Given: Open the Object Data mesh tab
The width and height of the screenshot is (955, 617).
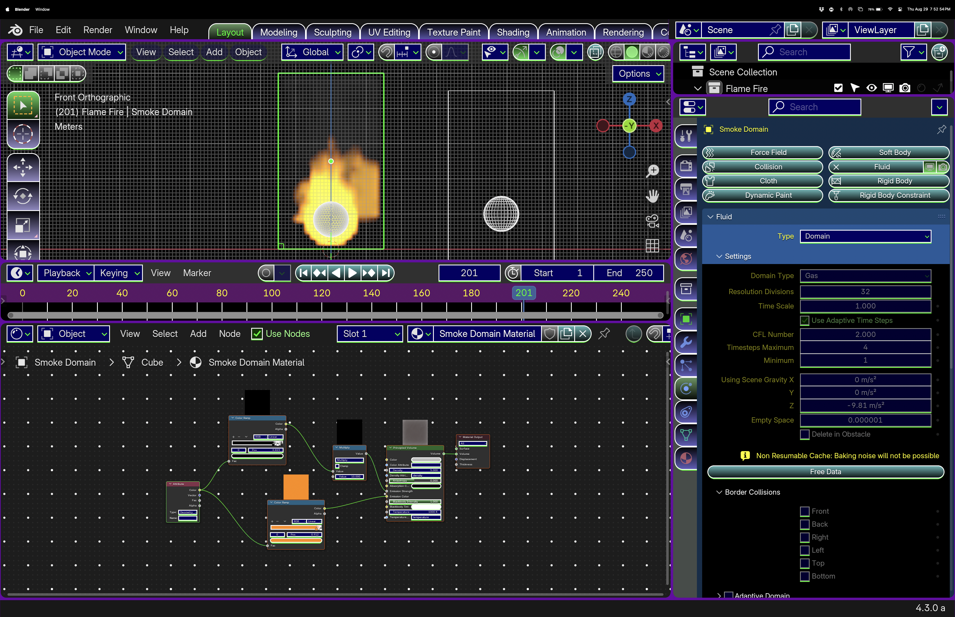Looking at the screenshot, I should pyautogui.click(x=686, y=435).
